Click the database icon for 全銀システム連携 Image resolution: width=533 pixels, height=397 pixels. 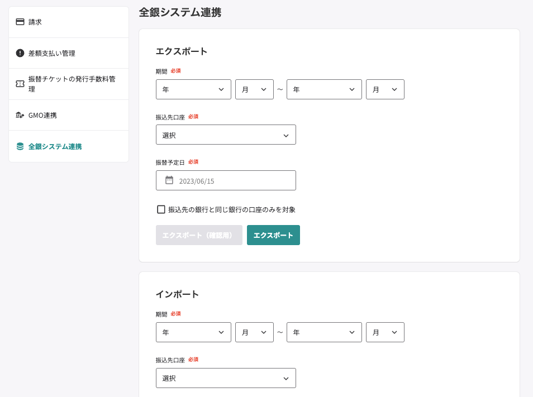coord(20,146)
